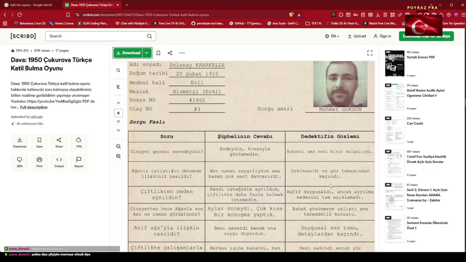Open the three-dots more options menu
Viewport: 466px width, 262px height.
coord(182,53)
